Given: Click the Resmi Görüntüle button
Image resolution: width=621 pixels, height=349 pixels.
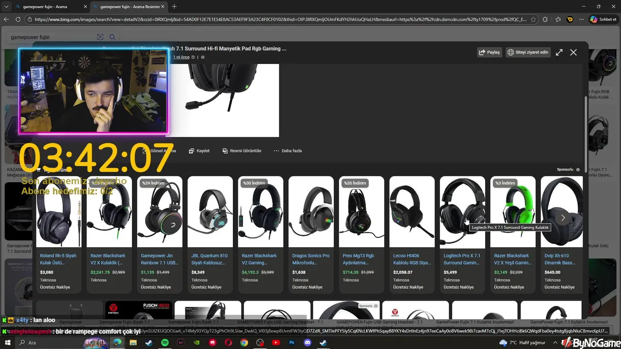Looking at the screenshot, I should [242, 151].
